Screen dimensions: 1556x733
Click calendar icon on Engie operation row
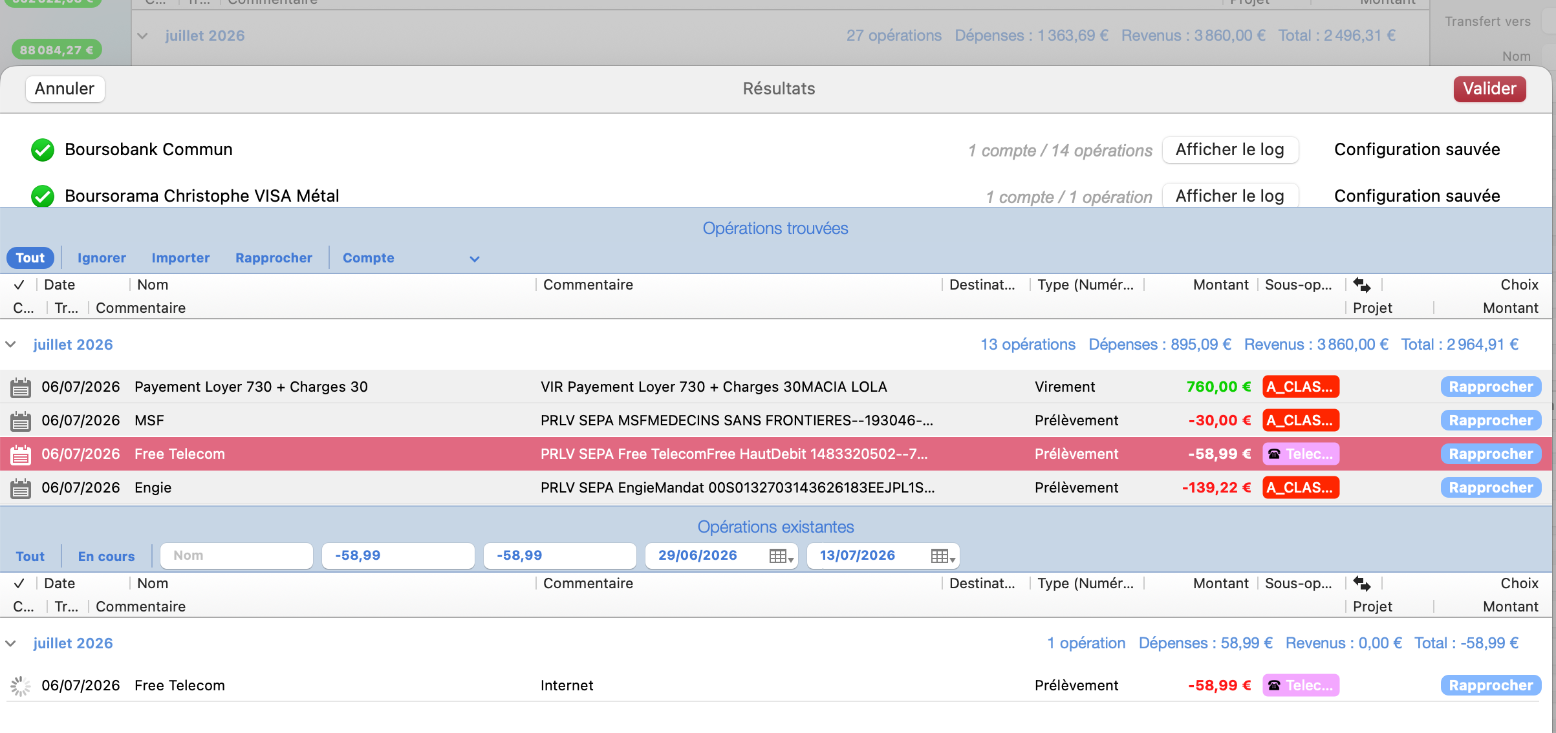21,488
